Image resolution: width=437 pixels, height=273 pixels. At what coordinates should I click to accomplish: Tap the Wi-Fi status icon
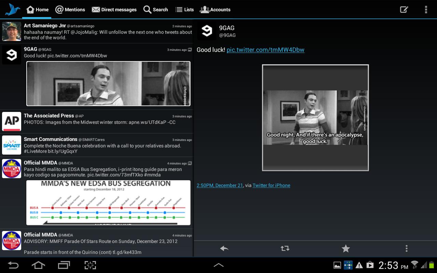coord(414,264)
